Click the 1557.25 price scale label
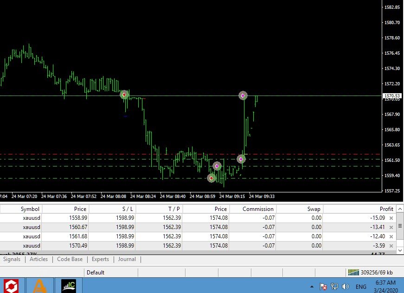 pos(392,191)
